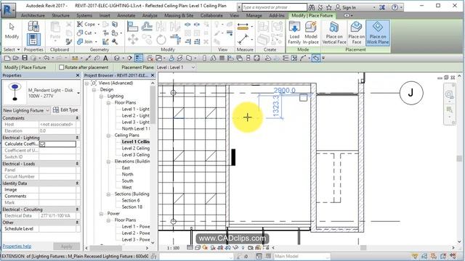Click the lamp thumbnail in the Type Selector
465x261 pixels.
point(15,92)
